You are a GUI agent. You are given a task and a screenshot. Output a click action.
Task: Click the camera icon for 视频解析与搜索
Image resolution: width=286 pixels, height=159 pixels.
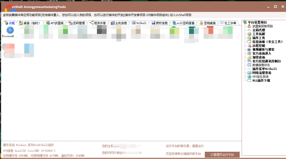coord(249,49)
